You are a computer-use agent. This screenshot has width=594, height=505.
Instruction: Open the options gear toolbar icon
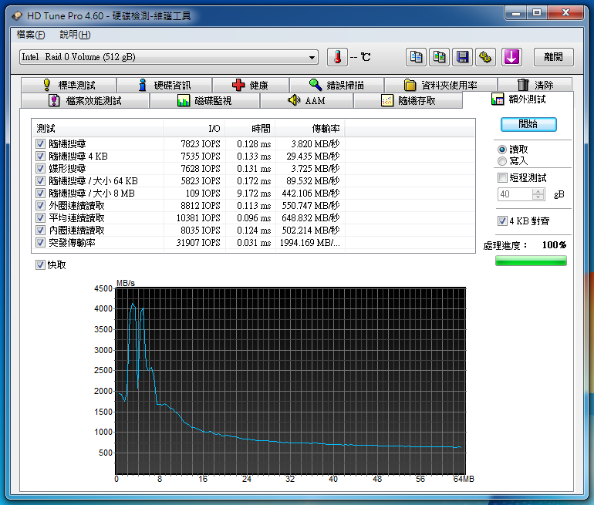coord(486,57)
